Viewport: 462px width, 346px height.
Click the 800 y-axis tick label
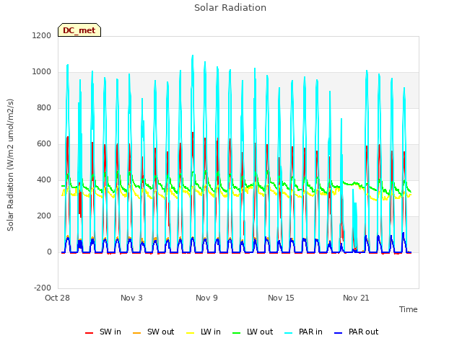click(44, 107)
